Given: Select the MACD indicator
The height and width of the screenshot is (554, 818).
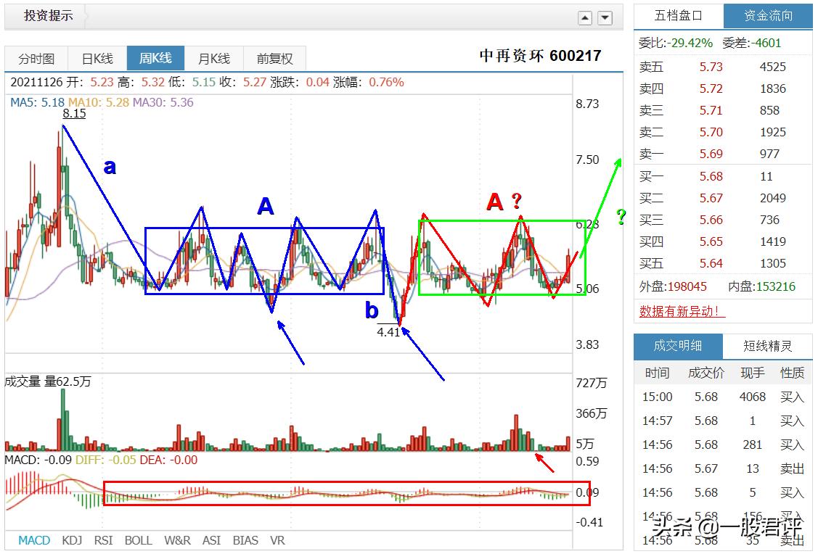Looking at the screenshot, I should (x=34, y=540).
